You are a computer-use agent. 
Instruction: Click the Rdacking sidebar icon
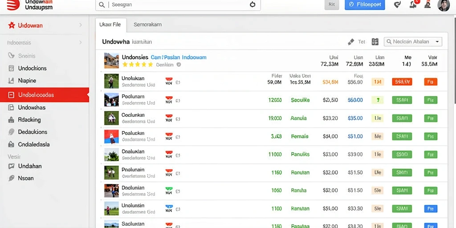(x=11, y=119)
